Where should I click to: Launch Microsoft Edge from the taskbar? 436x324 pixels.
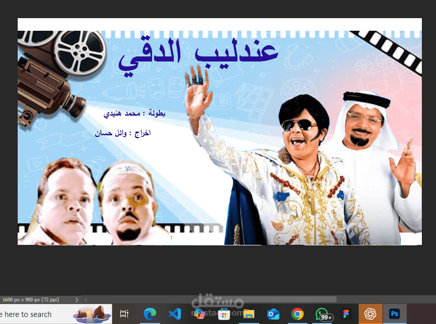150,314
